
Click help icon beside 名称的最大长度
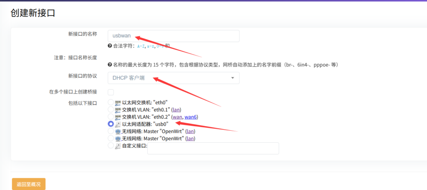click(x=110, y=65)
